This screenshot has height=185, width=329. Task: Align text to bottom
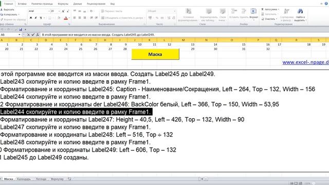pyautogui.click(x=84, y=11)
